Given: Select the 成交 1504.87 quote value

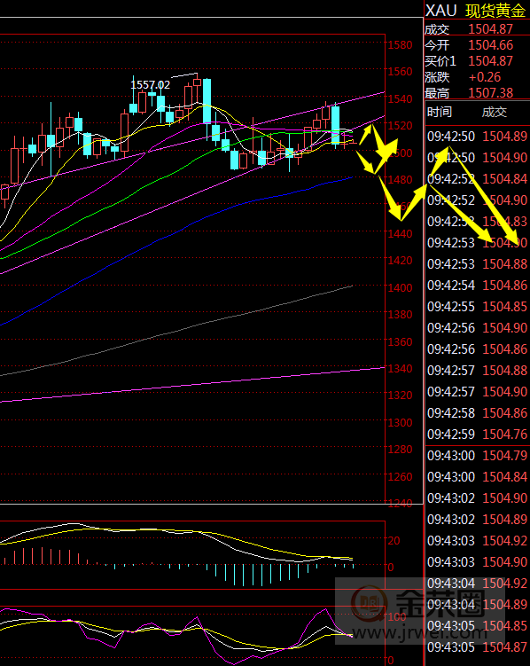Looking at the screenshot, I should point(490,29).
